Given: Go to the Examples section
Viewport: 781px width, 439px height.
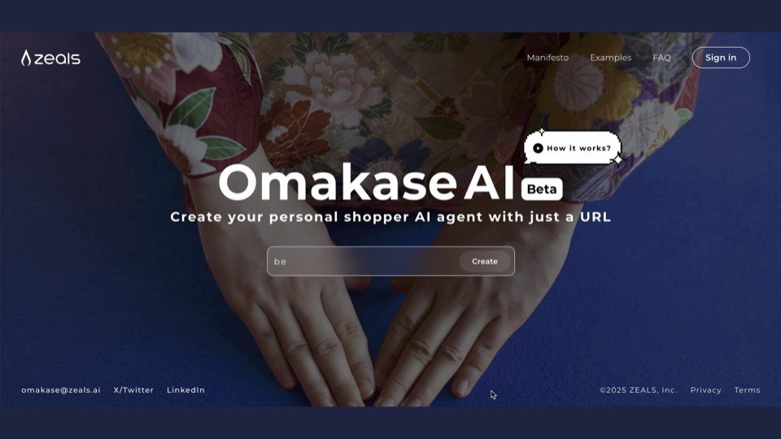Looking at the screenshot, I should click(x=610, y=58).
